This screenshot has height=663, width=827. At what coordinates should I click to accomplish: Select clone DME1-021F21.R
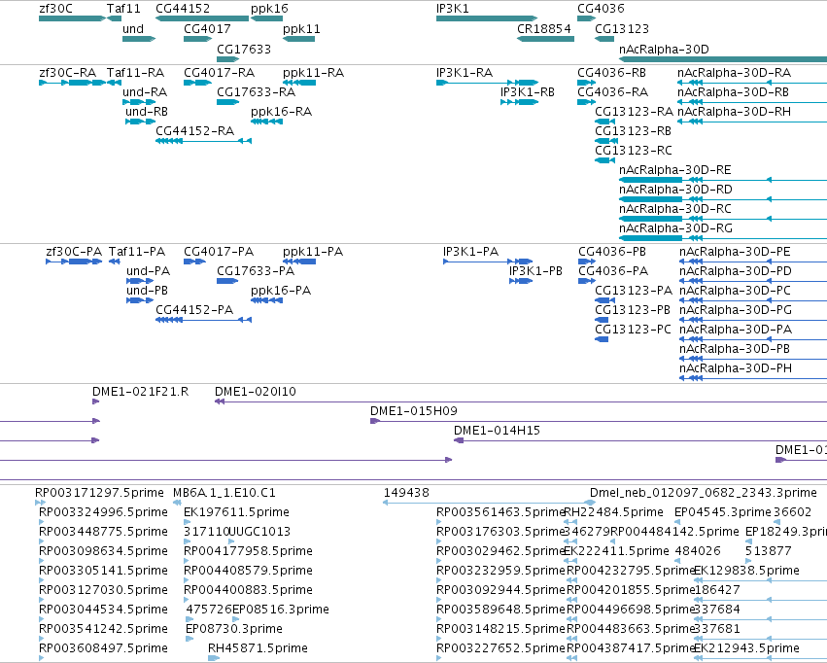pyautogui.click(x=96, y=401)
